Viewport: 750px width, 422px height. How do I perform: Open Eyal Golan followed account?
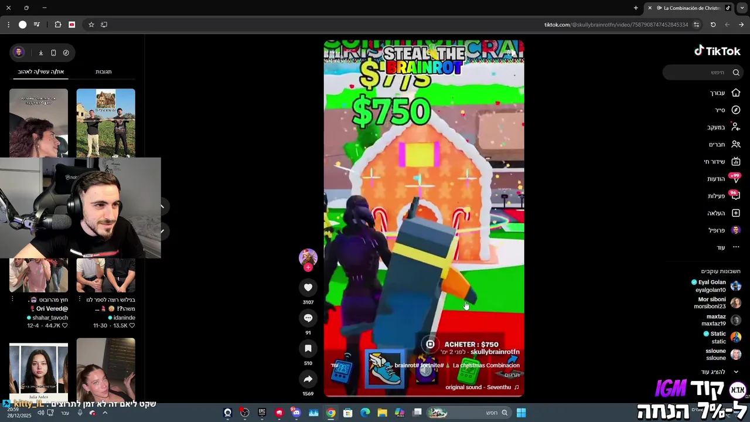coord(716,286)
